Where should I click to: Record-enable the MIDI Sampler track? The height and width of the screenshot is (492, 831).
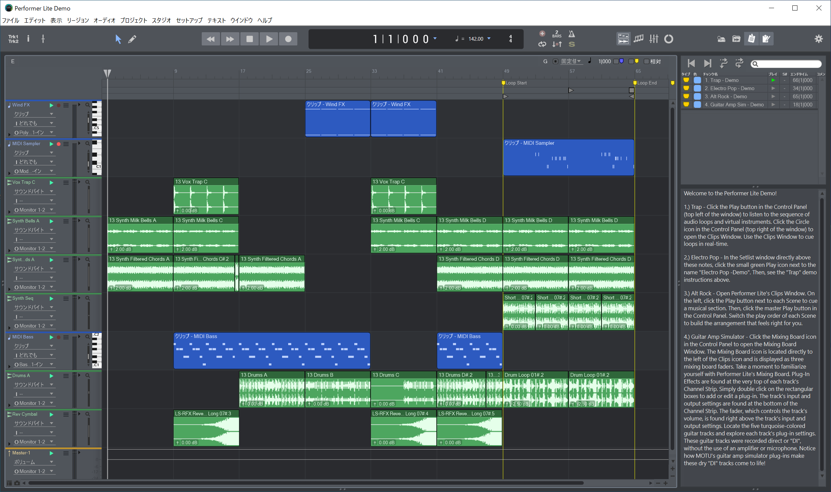pos(59,144)
